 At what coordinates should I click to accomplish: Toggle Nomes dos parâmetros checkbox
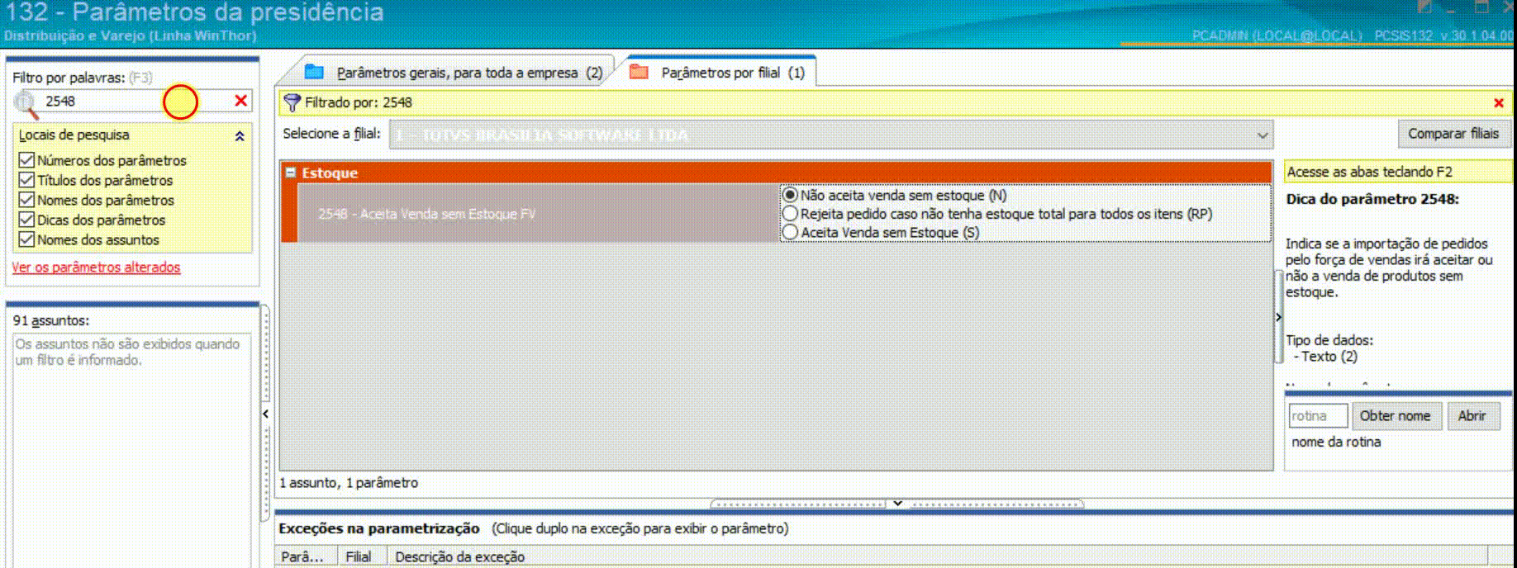click(x=26, y=200)
